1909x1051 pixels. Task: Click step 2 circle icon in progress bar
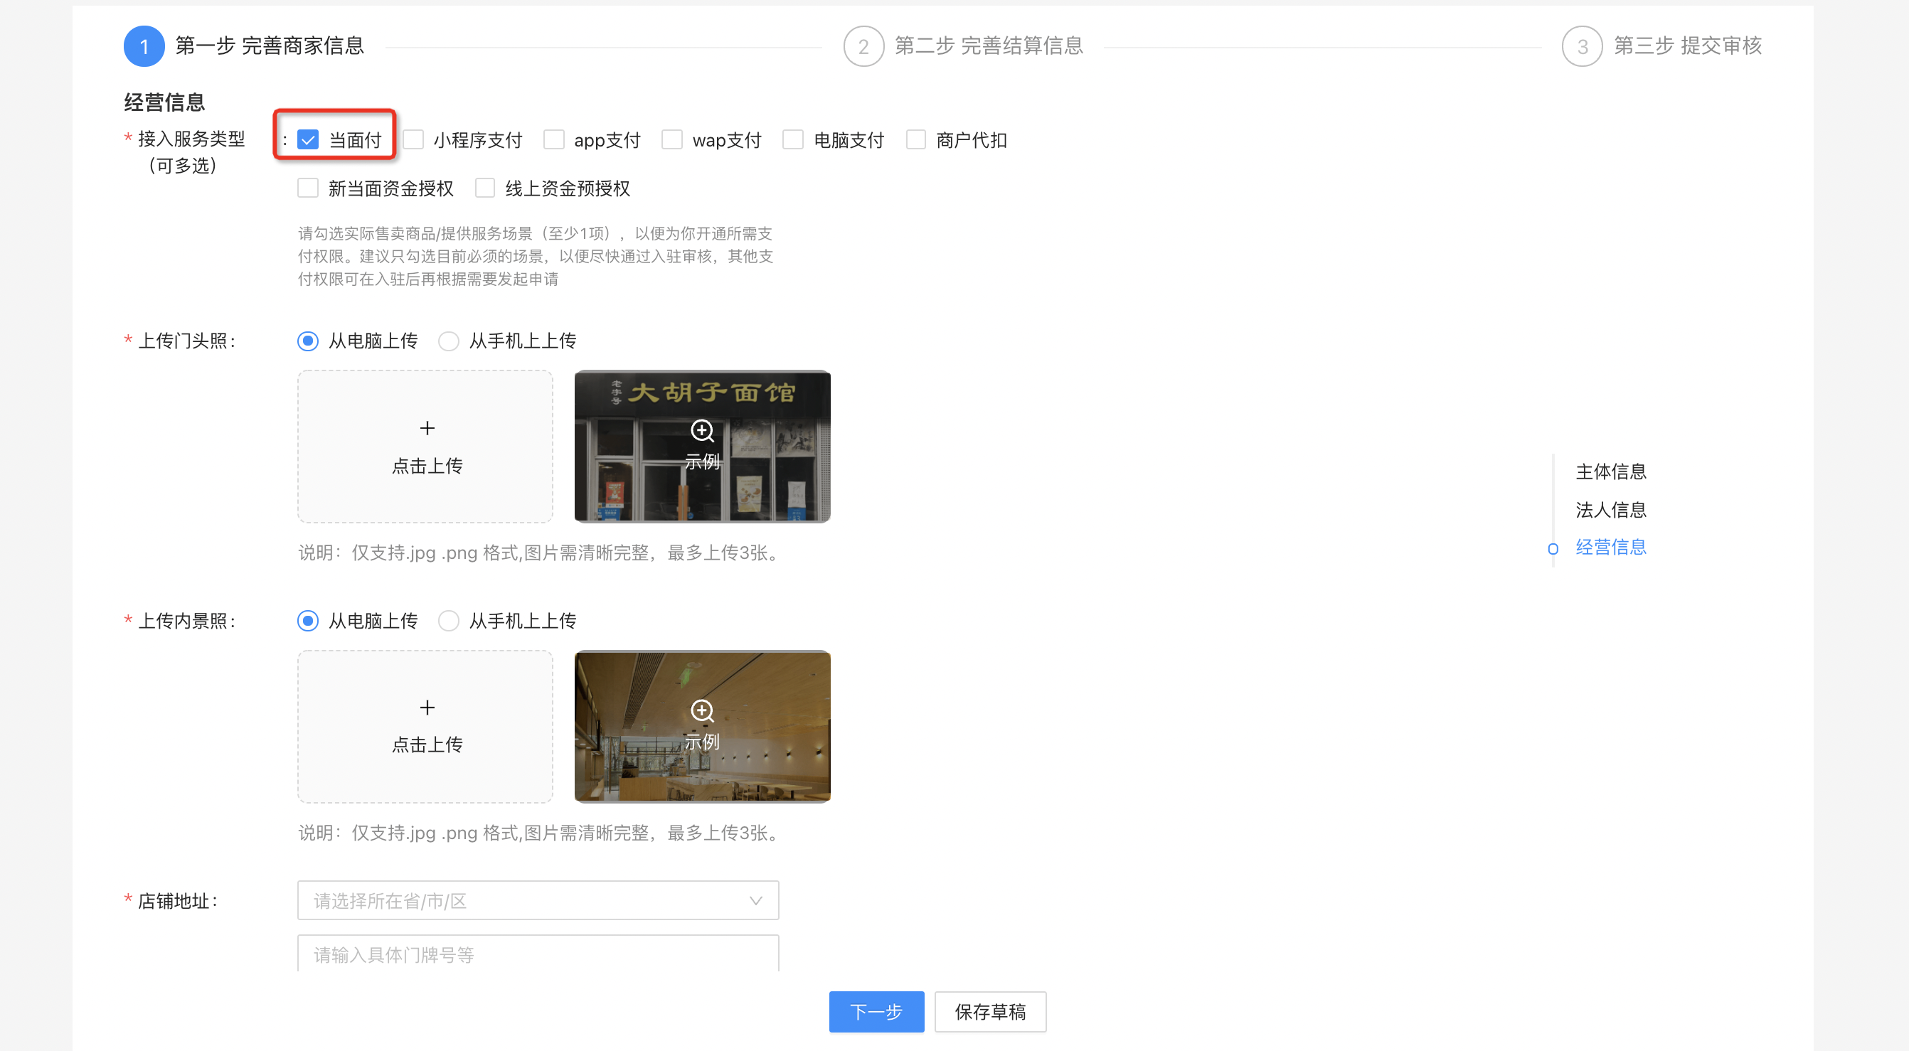pyautogui.click(x=863, y=47)
